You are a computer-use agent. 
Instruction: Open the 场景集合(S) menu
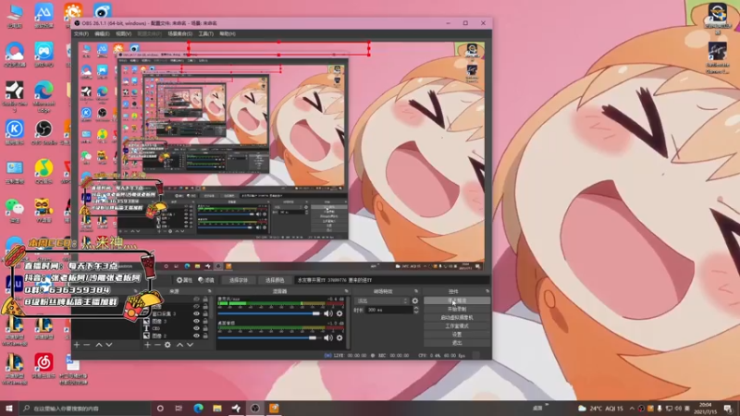click(x=179, y=34)
